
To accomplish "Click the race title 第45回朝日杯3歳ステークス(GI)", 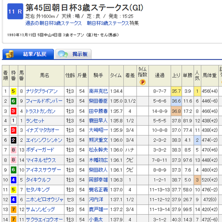I will 84,8.
